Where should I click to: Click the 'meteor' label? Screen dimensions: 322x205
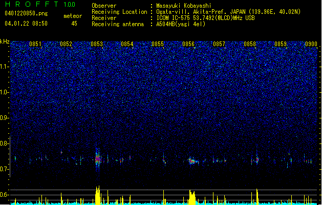pos(73,16)
